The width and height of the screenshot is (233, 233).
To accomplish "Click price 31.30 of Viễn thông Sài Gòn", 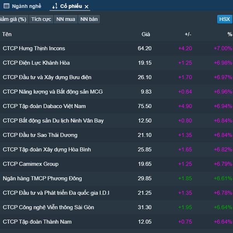I will pos(144,207).
